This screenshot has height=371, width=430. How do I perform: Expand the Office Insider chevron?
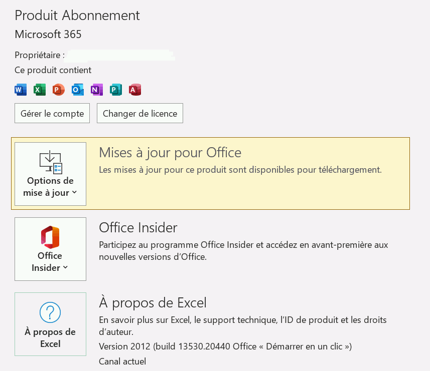(65, 268)
